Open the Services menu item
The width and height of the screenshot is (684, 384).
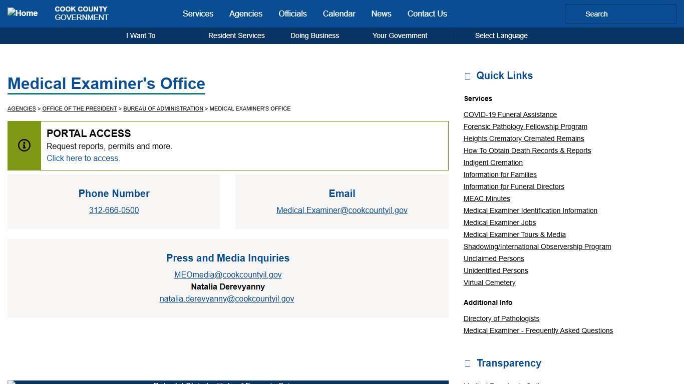click(x=198, y=13)
